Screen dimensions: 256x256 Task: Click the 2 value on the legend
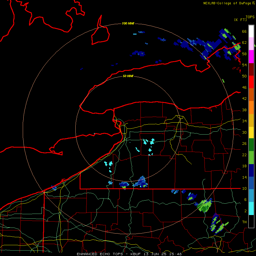pos(245,211)
